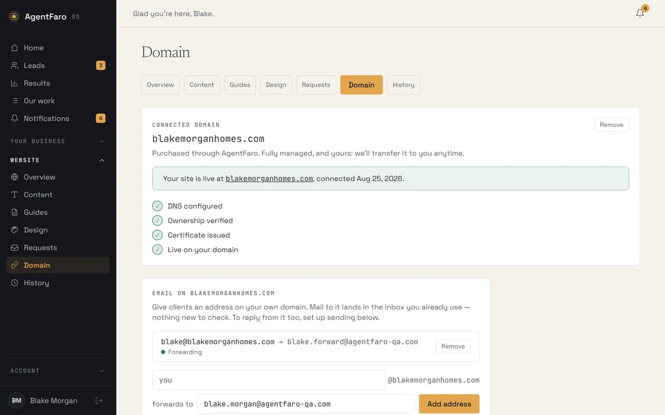Switch to the Content tab
Screen dimensions: 665x415
point(202,85)
